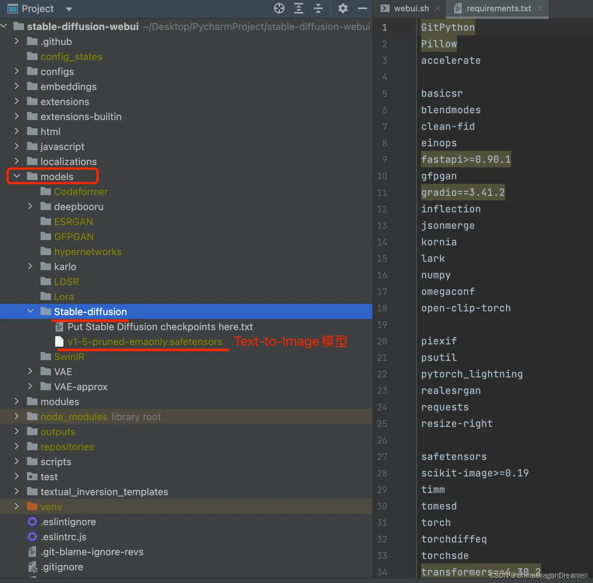Viewport: 593px width, 583px height.
Task: Open Put Stable Diffusion checkpoints here.txt
Action: tap(160, 327)
